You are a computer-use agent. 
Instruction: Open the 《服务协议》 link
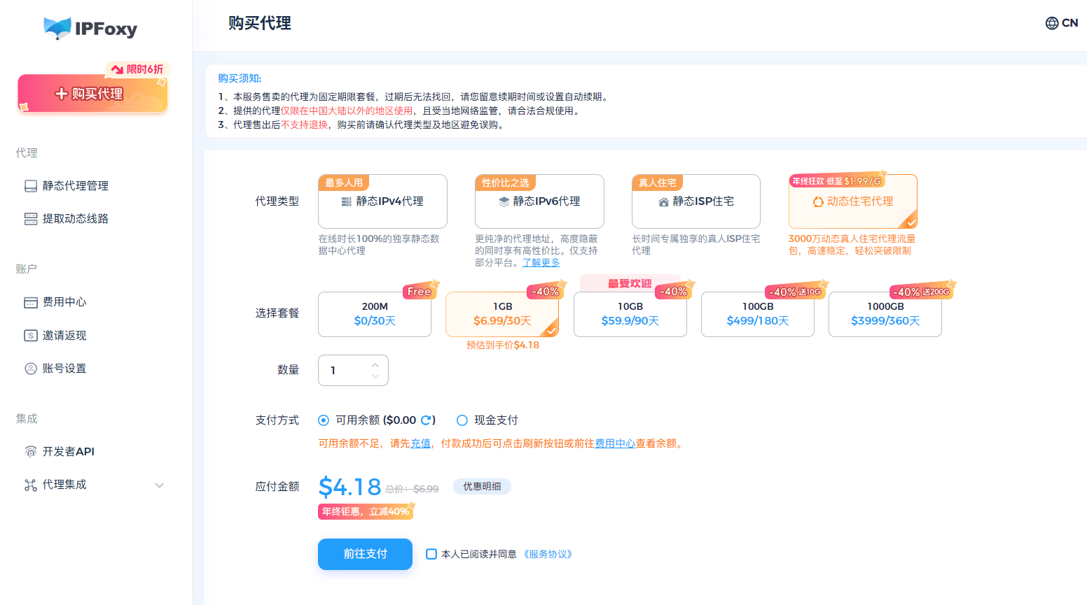pos(548,554)
